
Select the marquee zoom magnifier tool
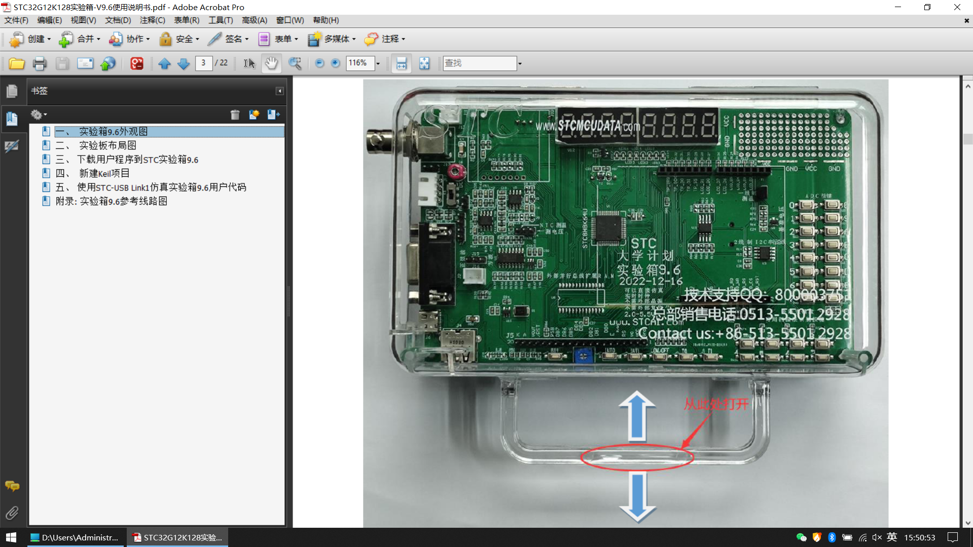(x=295, y=63)
